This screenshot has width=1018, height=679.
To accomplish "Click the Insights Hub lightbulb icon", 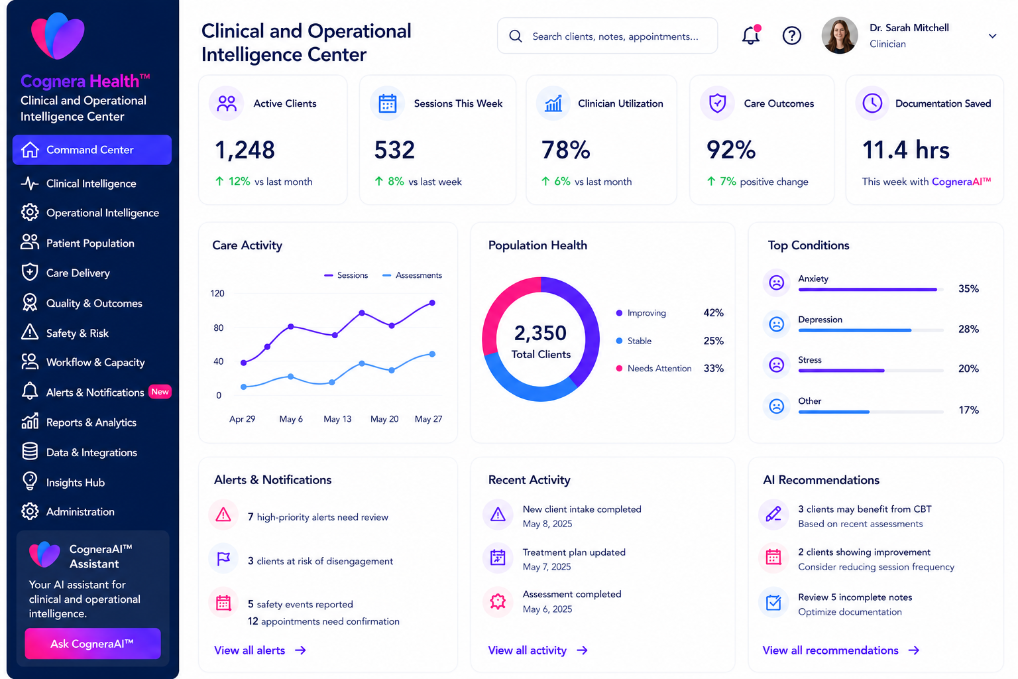I will (30, 481).
